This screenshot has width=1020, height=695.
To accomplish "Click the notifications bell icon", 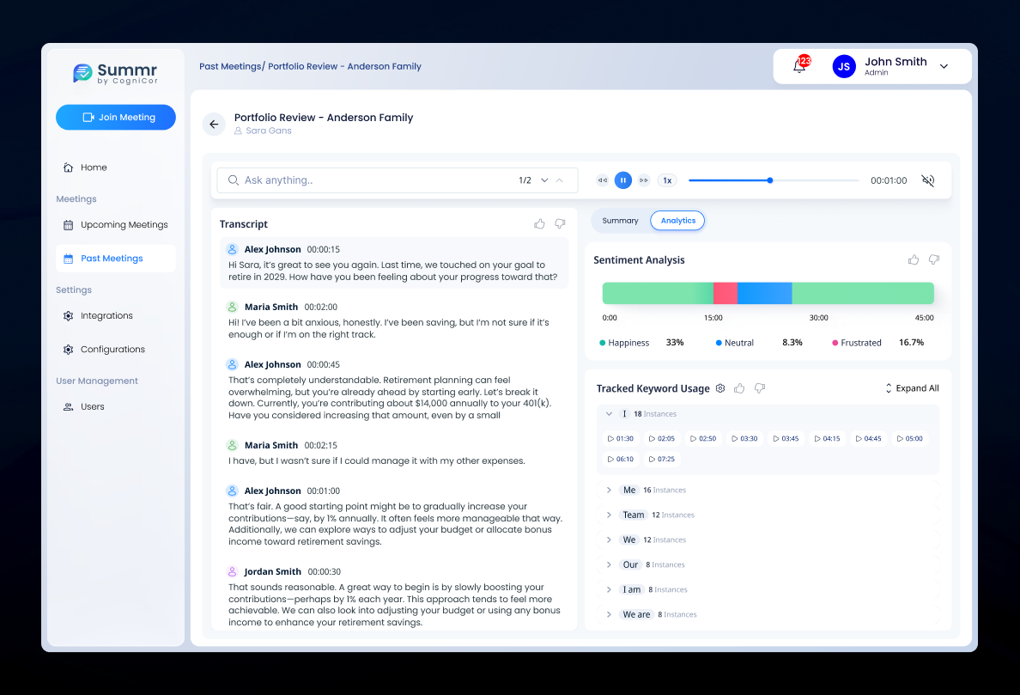I will 799,66.
